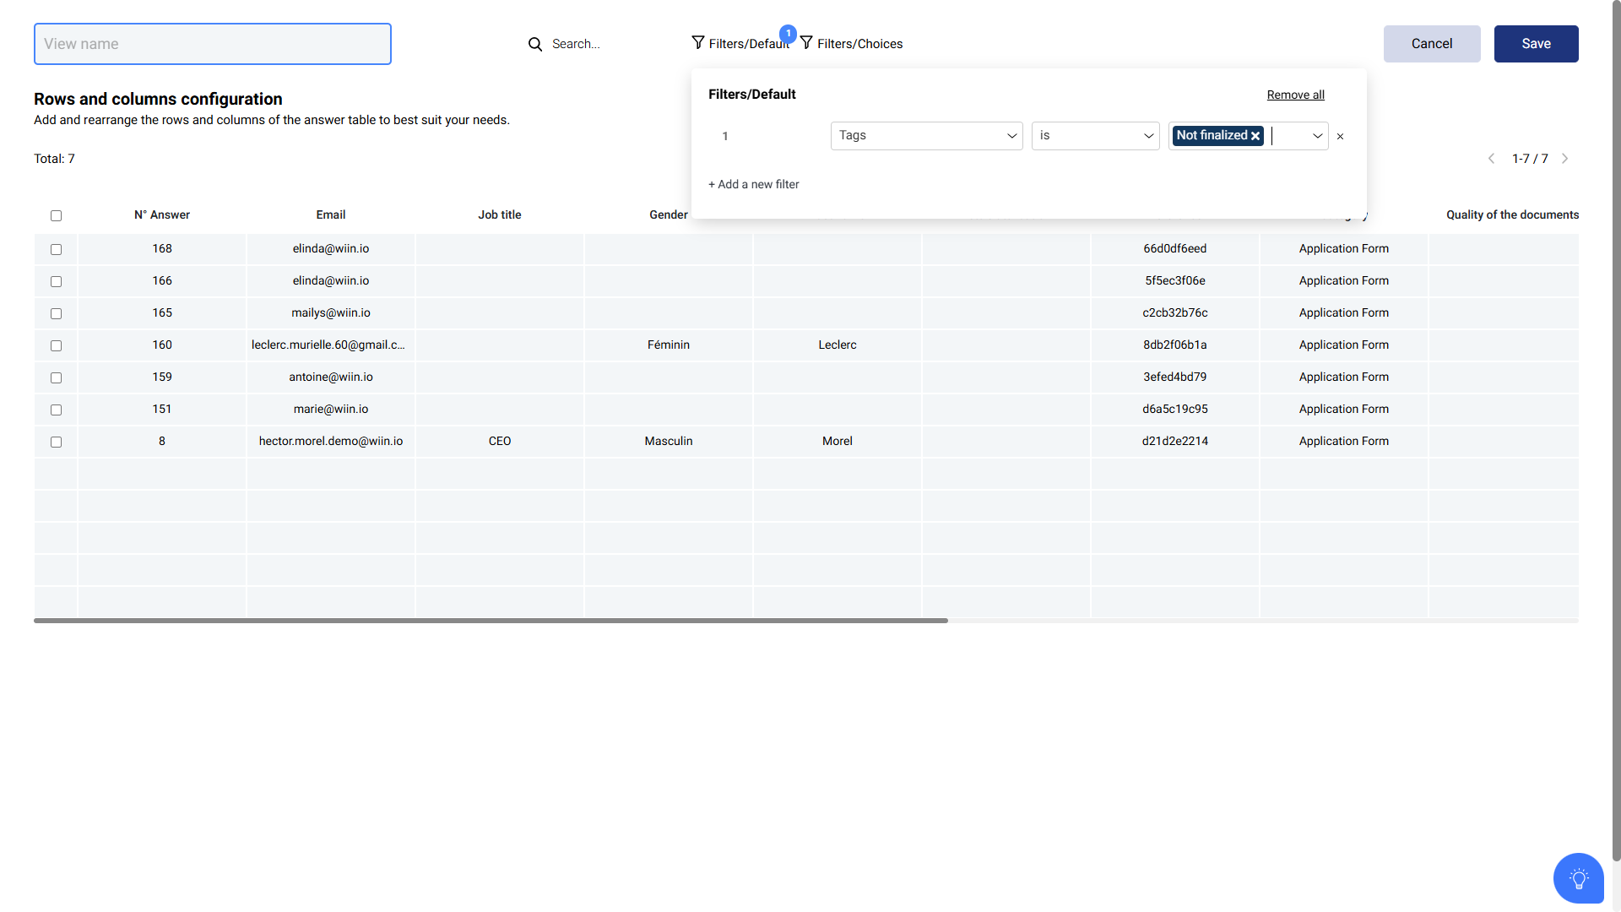This screenshot has height=912, width=1621.
Task: Expand the Tags field dropdown
Action: pyautogui.click(x=926, y=136)
